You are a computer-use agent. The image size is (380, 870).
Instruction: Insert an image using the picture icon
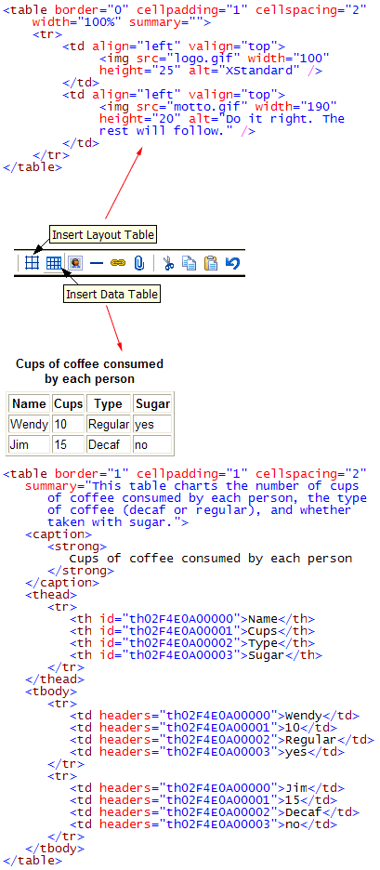[x=75, y=262]
